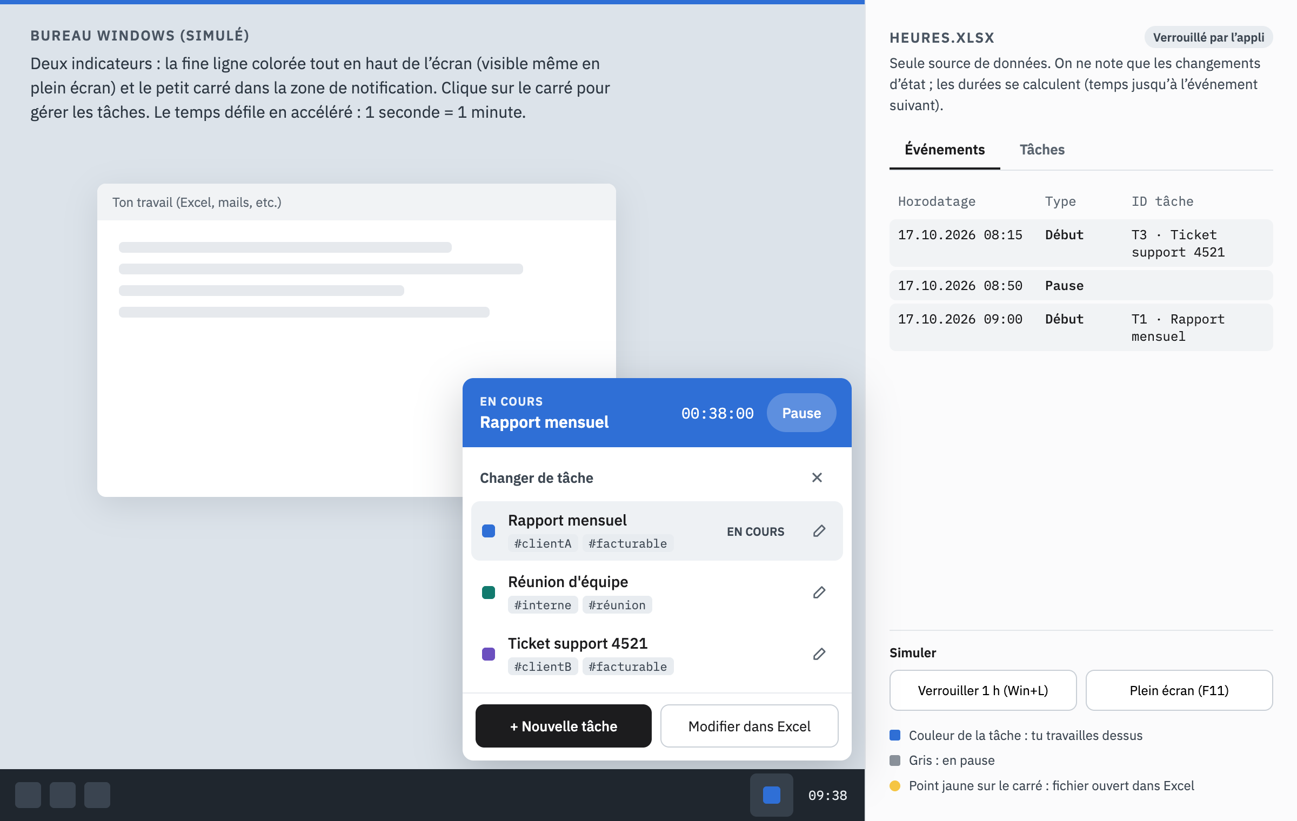The height and width of the screenshot is (821, 1297).
Task: Click the Horodatage column header
Action: click(937, 201)
